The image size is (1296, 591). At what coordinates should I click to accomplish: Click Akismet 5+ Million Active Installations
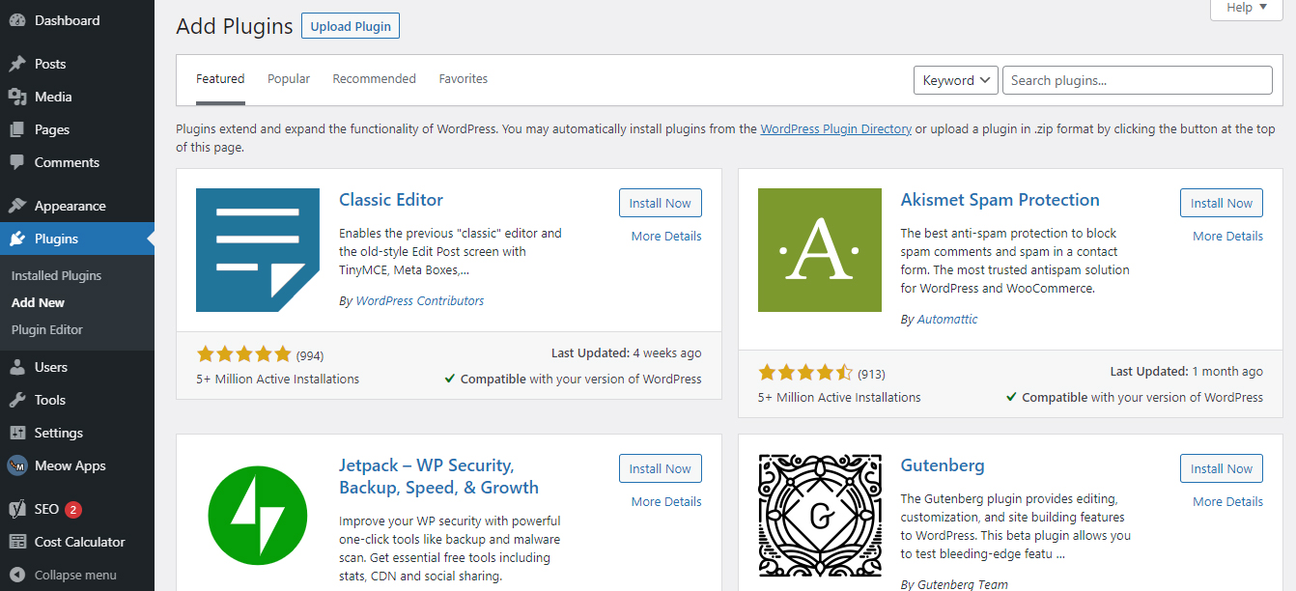[x=839, y=398]
